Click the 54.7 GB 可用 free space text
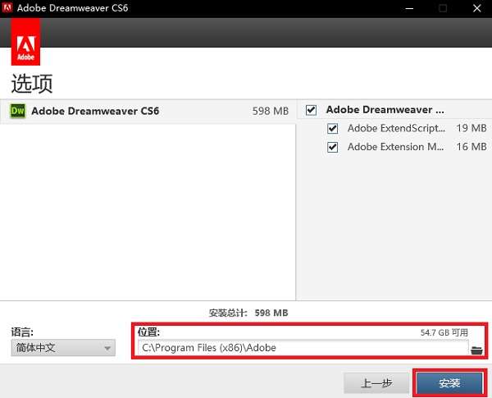Viewport: 492px width, 398px height. click(x=444, y=332)
